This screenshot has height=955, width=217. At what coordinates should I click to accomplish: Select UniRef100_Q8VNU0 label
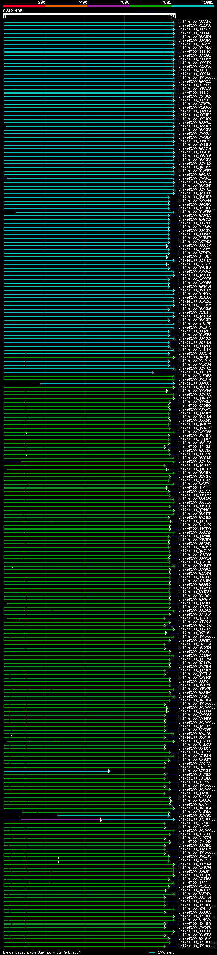tap(195, 473)
